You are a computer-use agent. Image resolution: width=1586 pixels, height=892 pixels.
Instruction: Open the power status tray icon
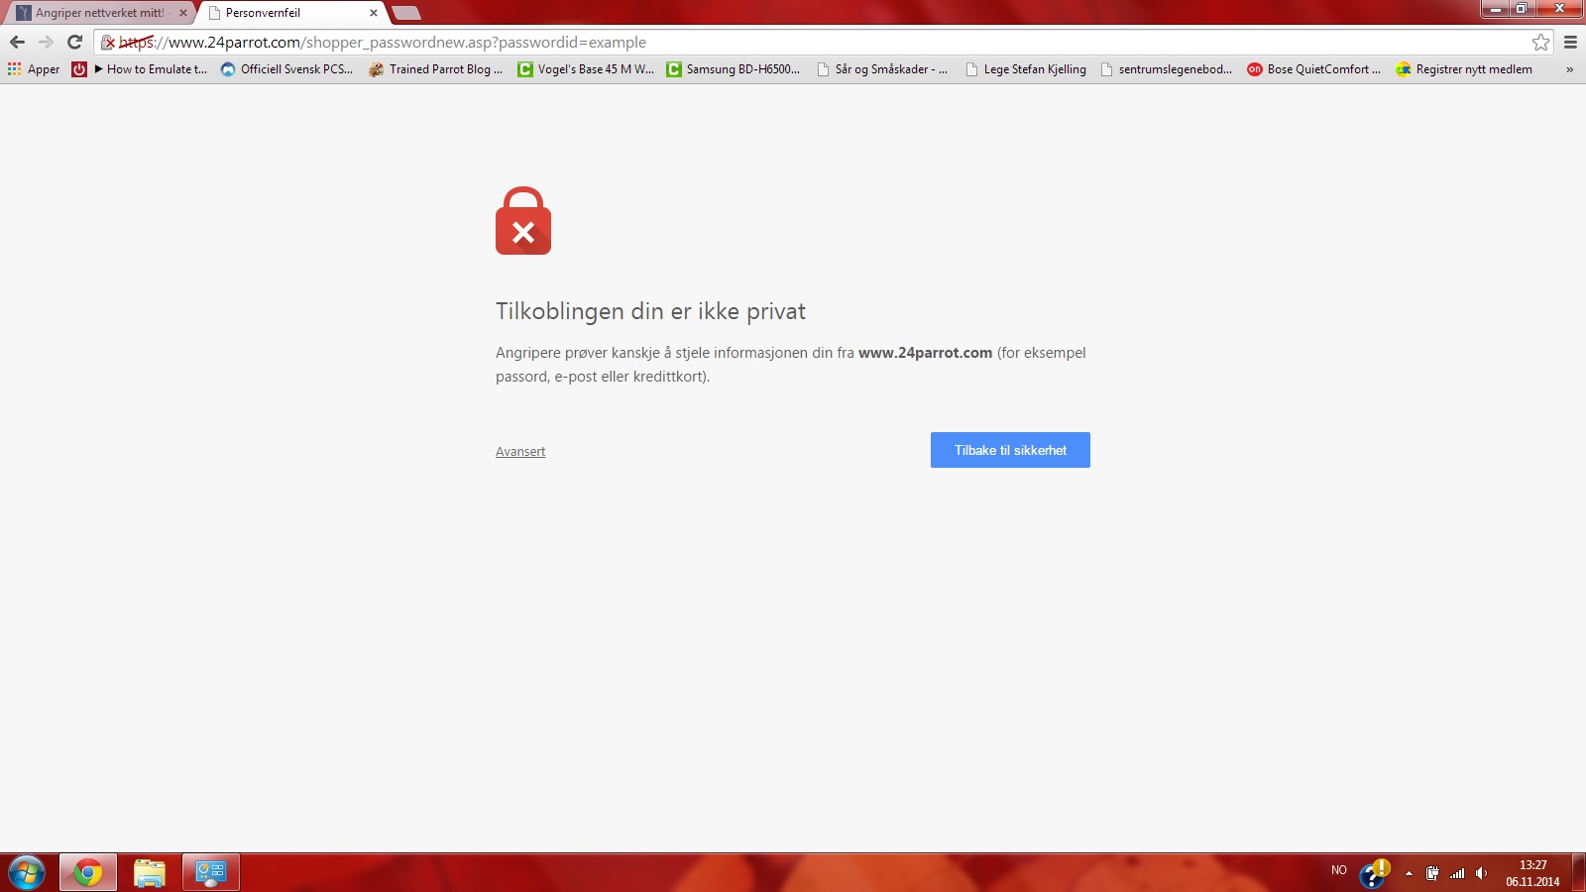coord(1432,873)
